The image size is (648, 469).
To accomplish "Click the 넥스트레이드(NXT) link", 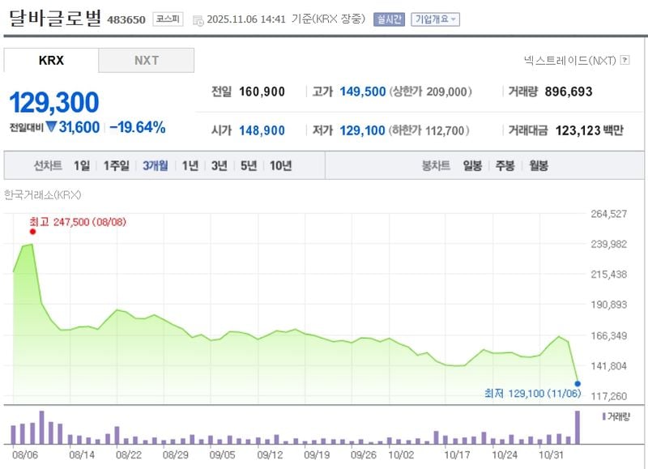I will tap(570, 60).
